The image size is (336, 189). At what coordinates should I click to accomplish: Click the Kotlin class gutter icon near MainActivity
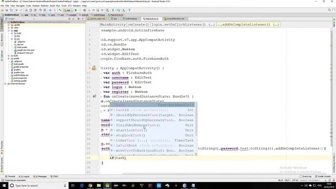click(94, 68)
